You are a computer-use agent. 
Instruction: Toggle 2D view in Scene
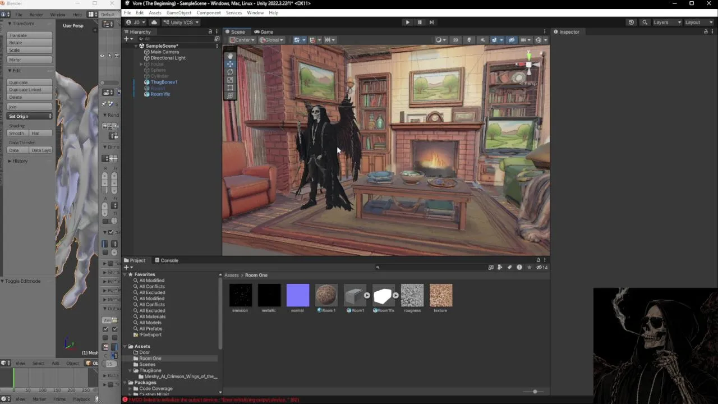pyautogui.click(x=455, y=40)
